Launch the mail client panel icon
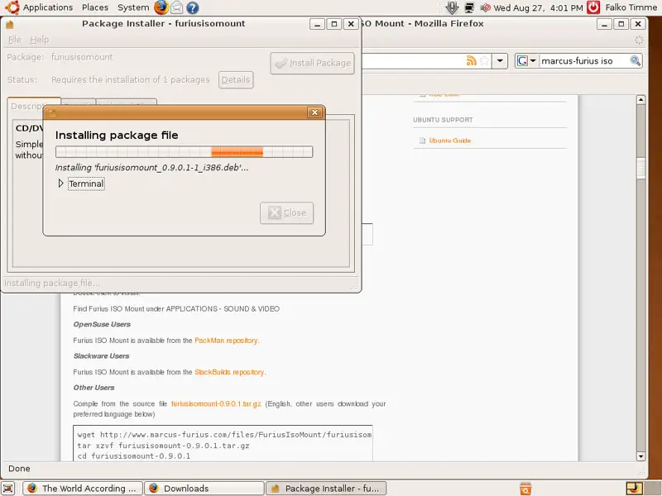The height and width of the screenshot is (496, 662). point(177,7)
